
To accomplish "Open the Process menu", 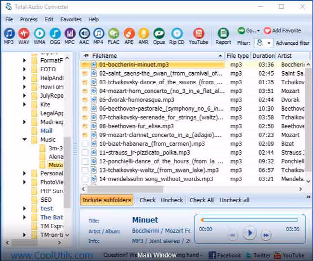I will click(x=29, y=19).
